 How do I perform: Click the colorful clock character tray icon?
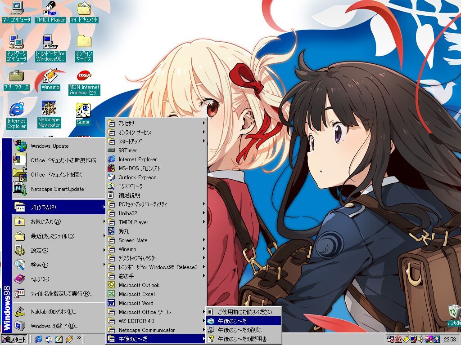pos(429,340)
